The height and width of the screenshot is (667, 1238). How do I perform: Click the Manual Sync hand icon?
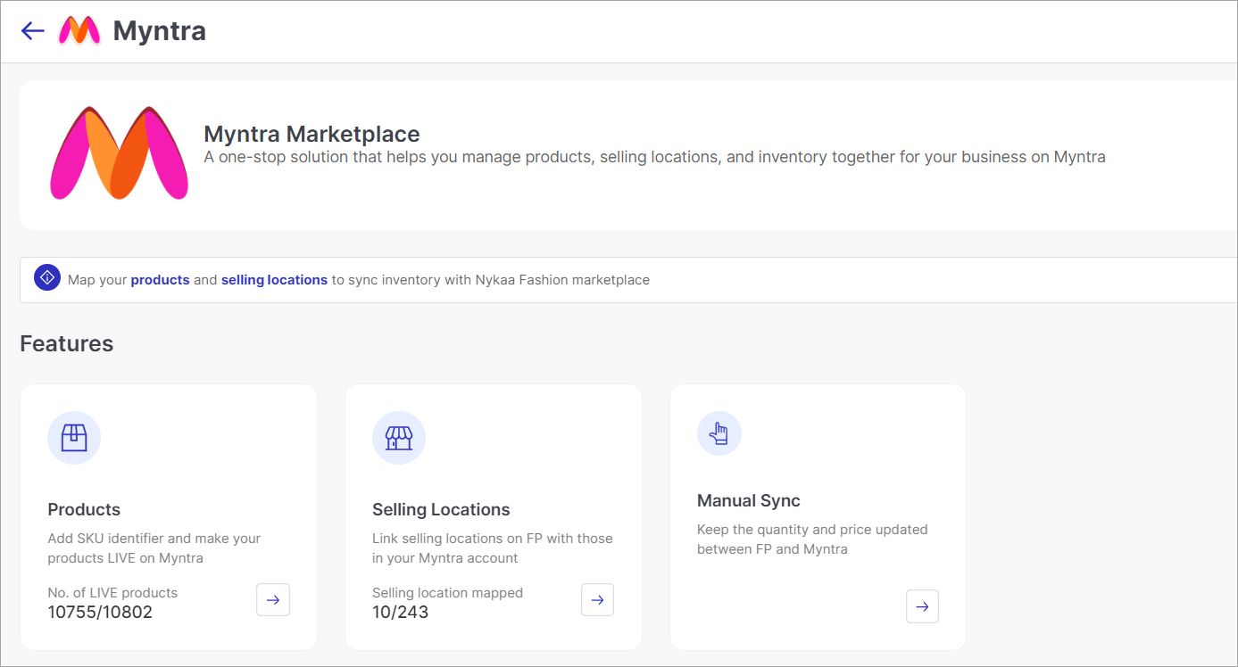tap(719, 433)
